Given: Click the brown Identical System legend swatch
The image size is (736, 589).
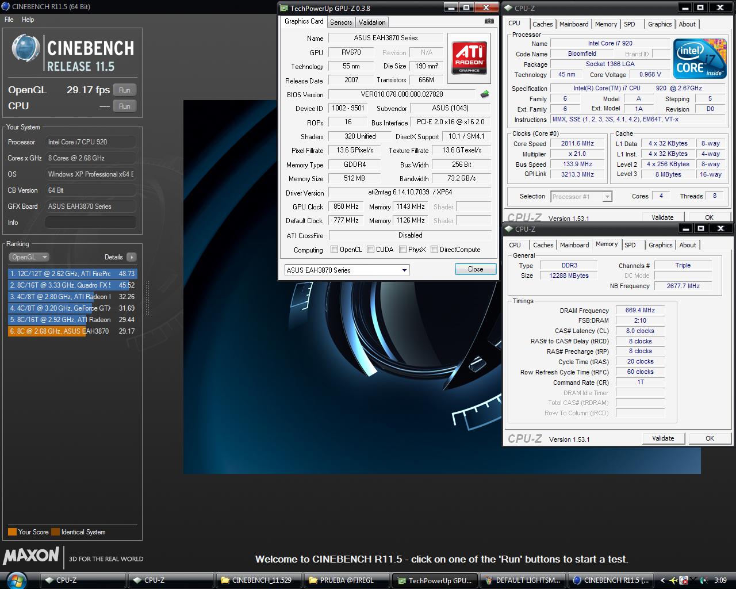Looking at the screenshot, I should [x=55, y=532].
